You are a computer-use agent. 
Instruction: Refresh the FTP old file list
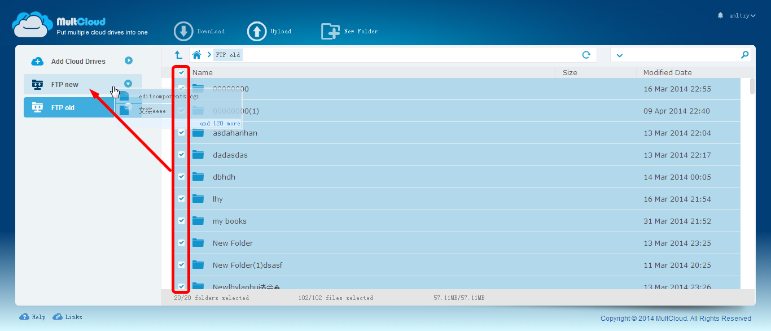coord(586,55)
